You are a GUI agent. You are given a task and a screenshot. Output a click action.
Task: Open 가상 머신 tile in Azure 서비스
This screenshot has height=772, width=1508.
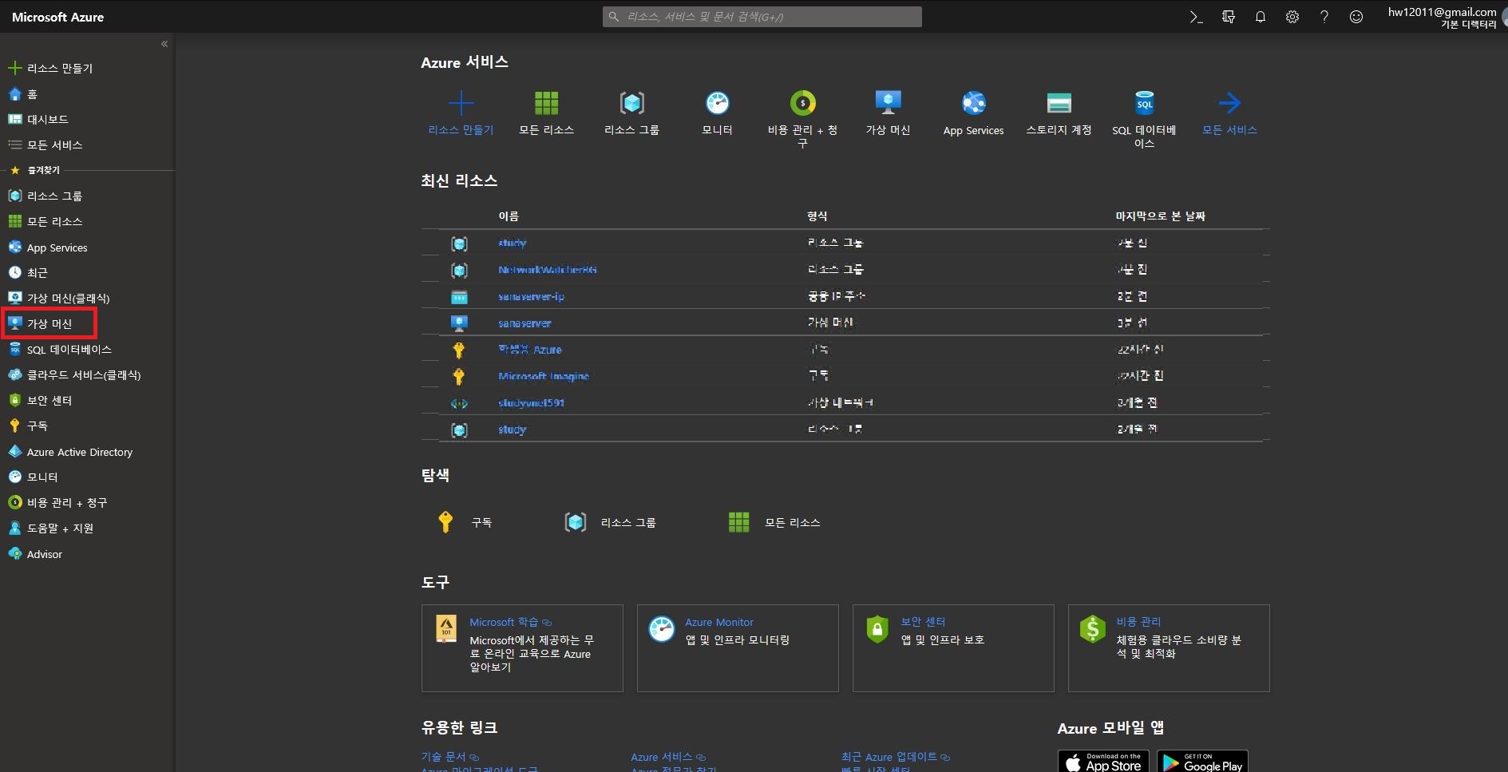pyautogui.click(x=888, y=113)
